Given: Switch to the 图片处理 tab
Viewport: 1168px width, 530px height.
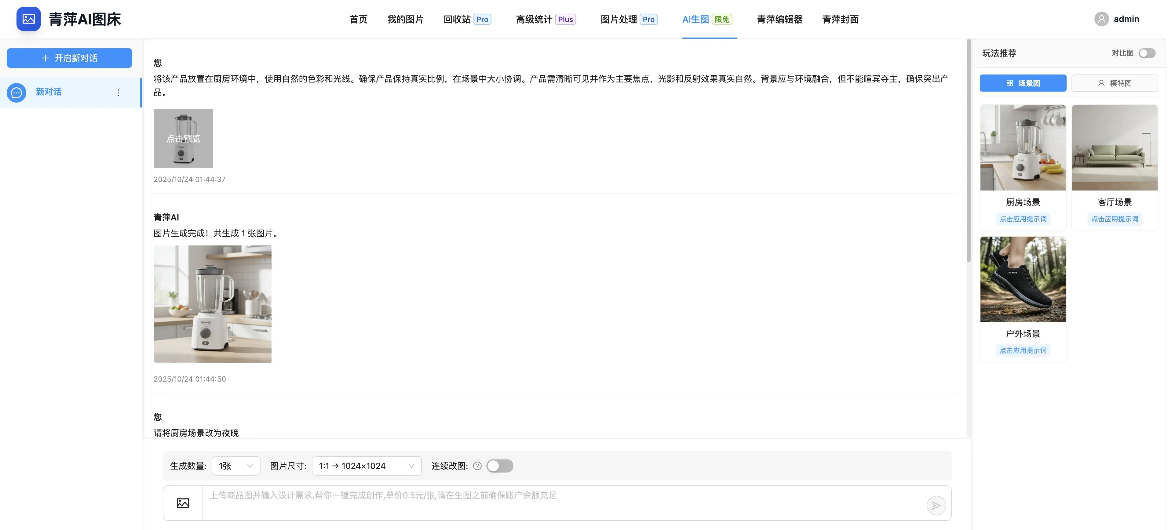Looking at the screenshot, I should tap(619, 20).
